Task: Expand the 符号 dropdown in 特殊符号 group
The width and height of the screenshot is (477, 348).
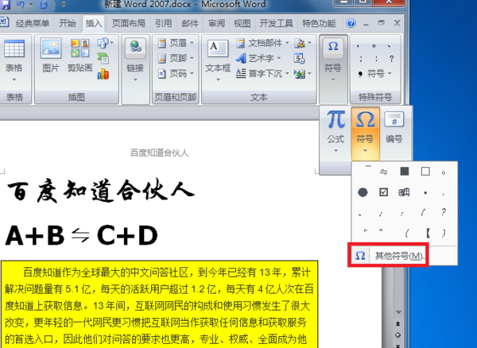Action: tap(390, 74)
